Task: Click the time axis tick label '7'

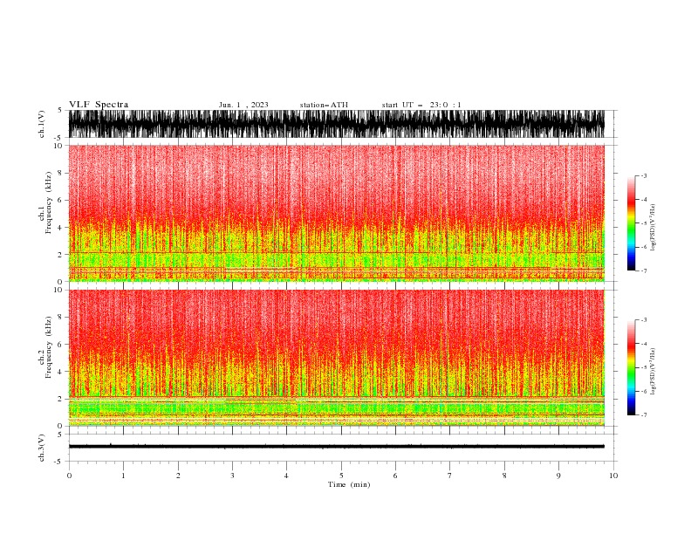Action: tap(450, 476)
